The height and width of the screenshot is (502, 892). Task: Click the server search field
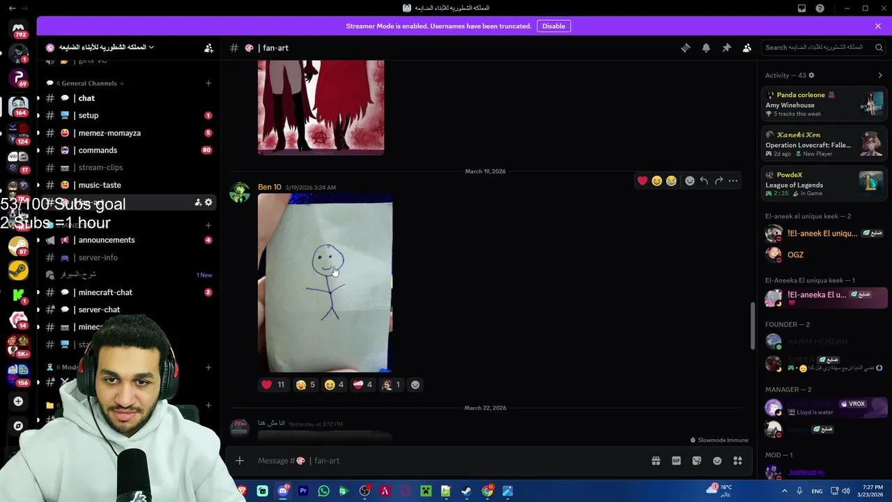pyautogui.click(x=823, y=47)
